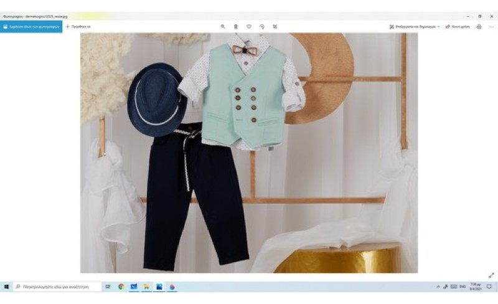
Task: Enter full screen with diagonal arrows icon
Action: pos(491,275)
